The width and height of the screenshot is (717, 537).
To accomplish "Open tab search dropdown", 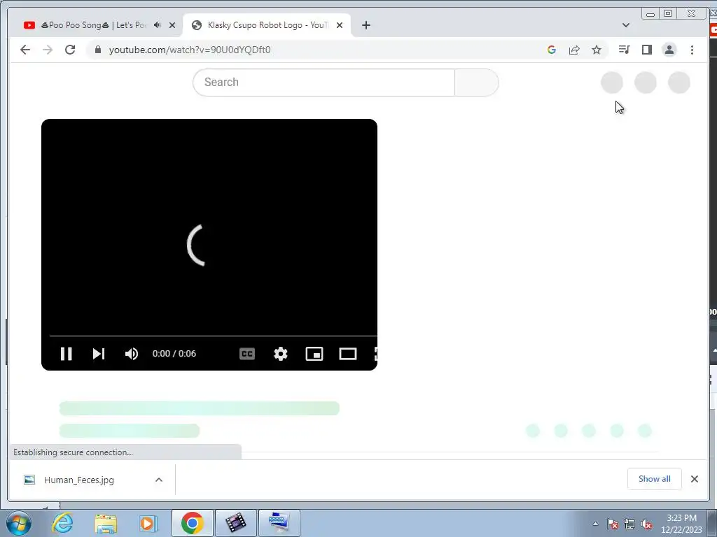I will [625, 25].
